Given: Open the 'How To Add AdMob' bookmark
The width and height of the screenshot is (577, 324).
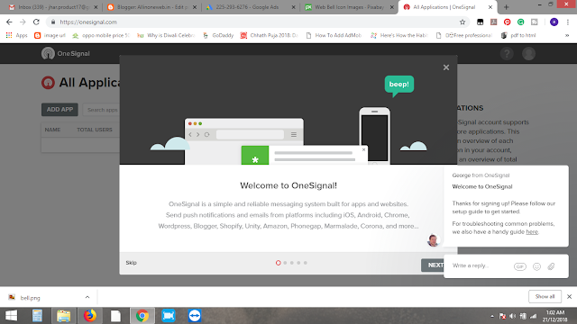Looking at the screenshot, I should 334,35.
